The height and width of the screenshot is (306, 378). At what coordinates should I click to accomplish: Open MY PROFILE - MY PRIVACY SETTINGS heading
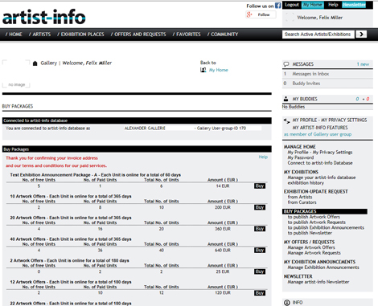[x=330, y=120]
